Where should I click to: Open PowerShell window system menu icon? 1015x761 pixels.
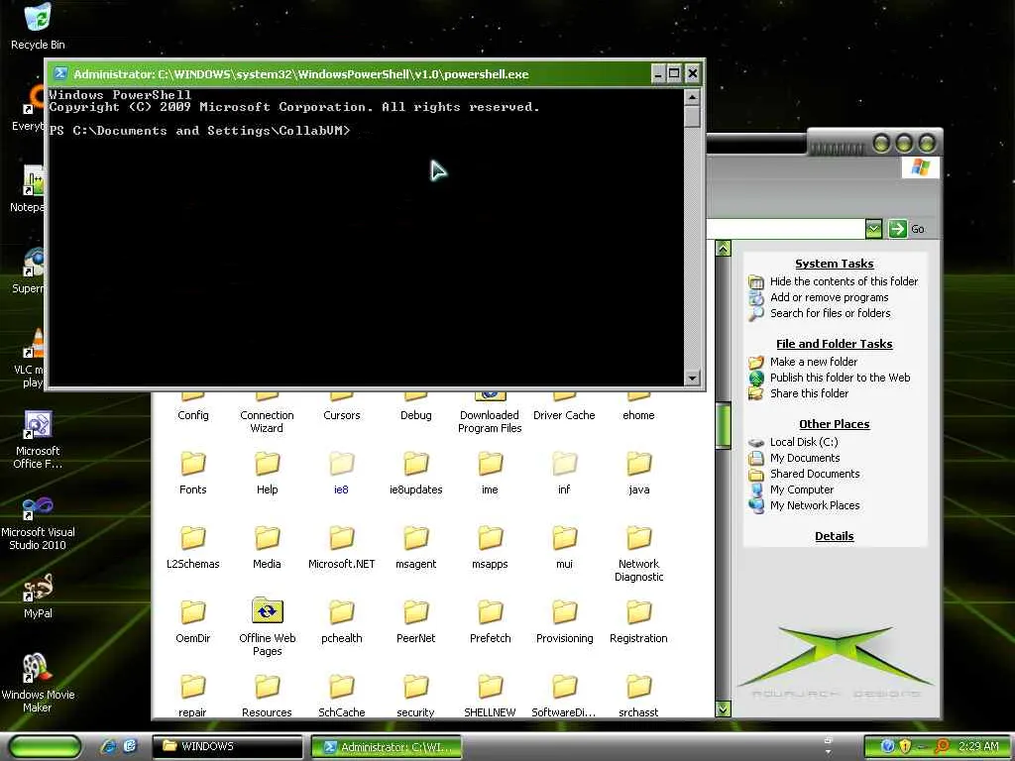click(60, 73)
